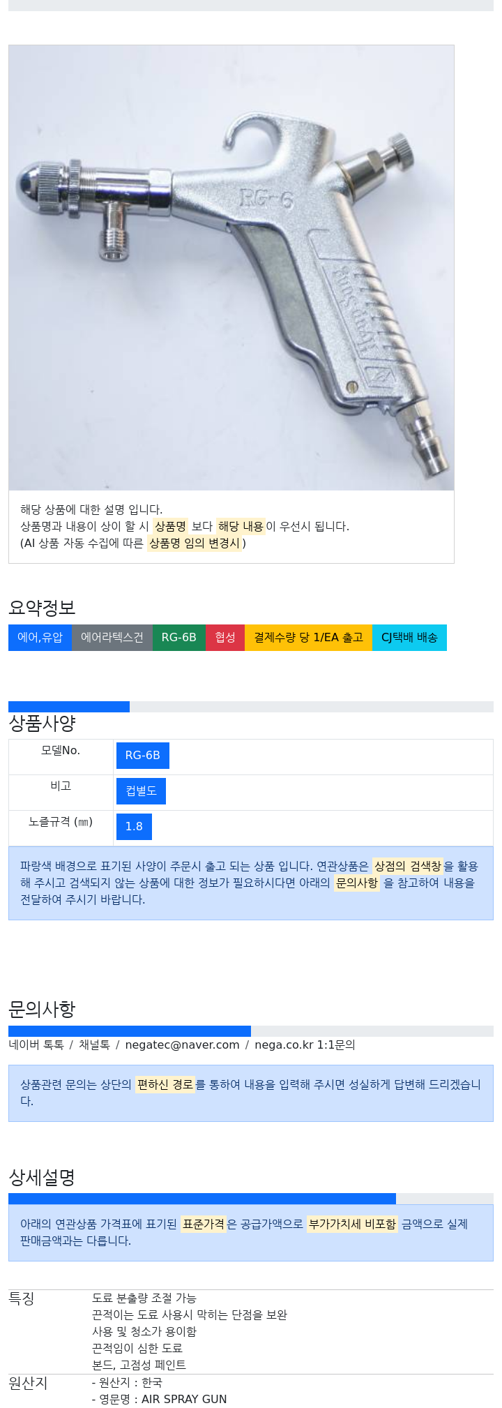Click the 1.8 nozzle size badge
Image resolution: width=502 pixels, height=1408 pixels.
[134, 827]
